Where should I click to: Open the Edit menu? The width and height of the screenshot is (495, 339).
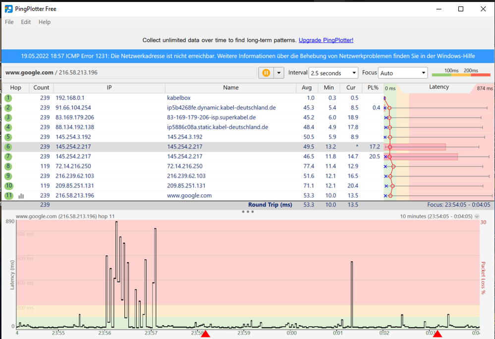(x=26, y=22)
